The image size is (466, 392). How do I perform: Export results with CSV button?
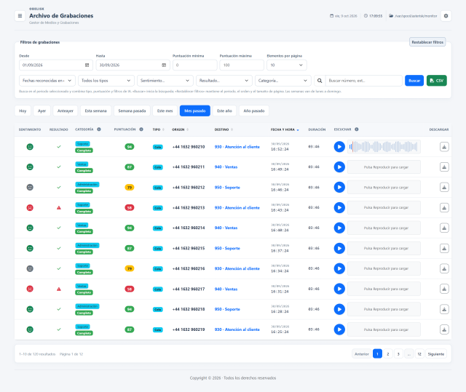pyautogui.click(x=437, y=81)
